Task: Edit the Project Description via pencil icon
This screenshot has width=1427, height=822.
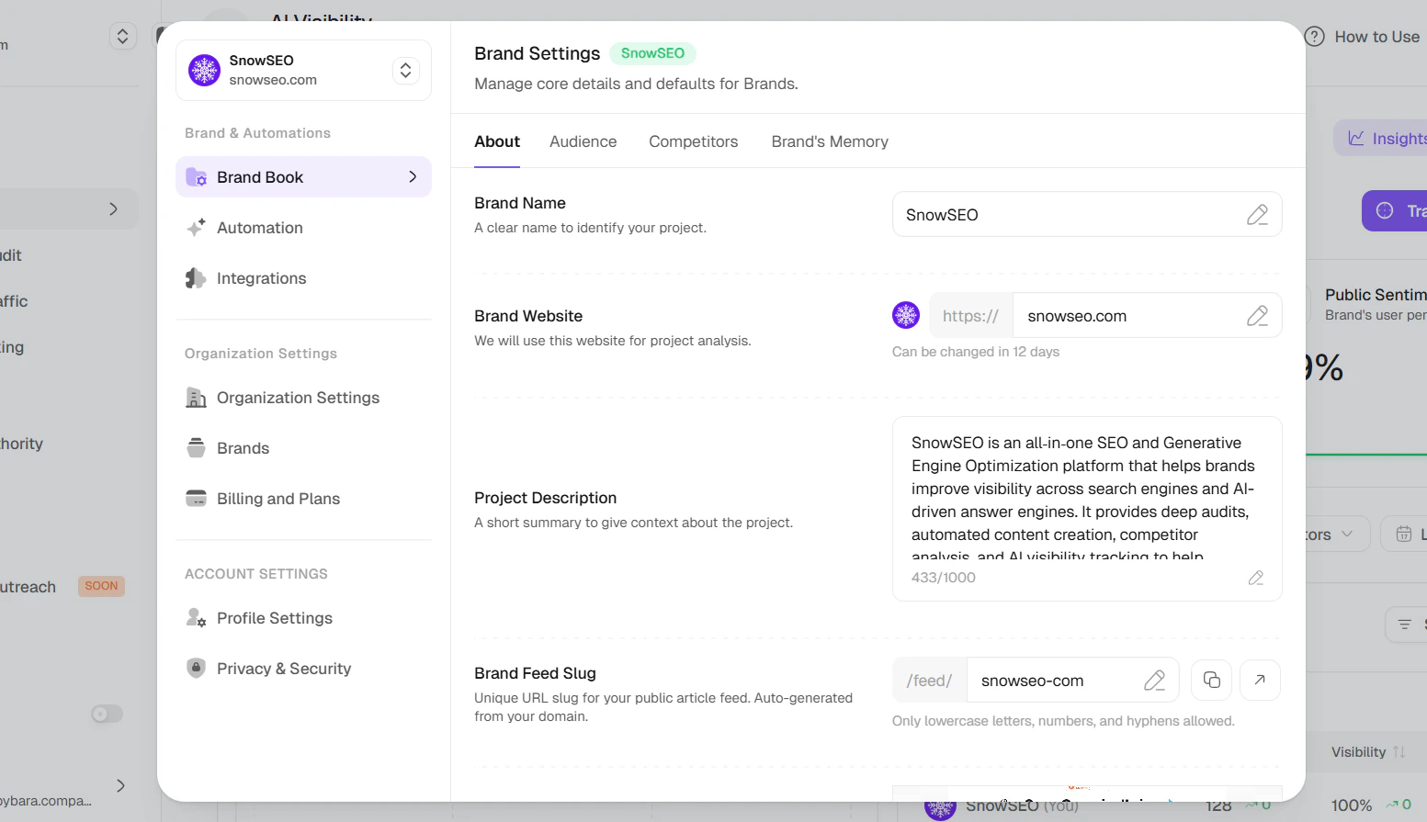Action: coord(1256,578)
